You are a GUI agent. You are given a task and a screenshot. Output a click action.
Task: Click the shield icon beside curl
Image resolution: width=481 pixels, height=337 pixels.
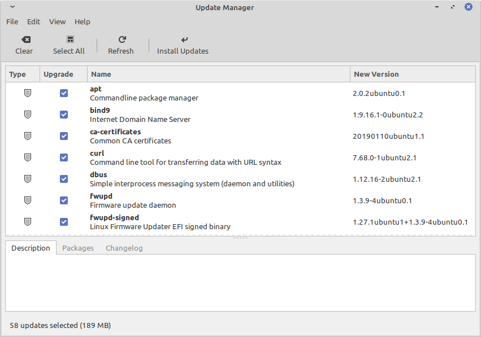click(x=27, y=157)
